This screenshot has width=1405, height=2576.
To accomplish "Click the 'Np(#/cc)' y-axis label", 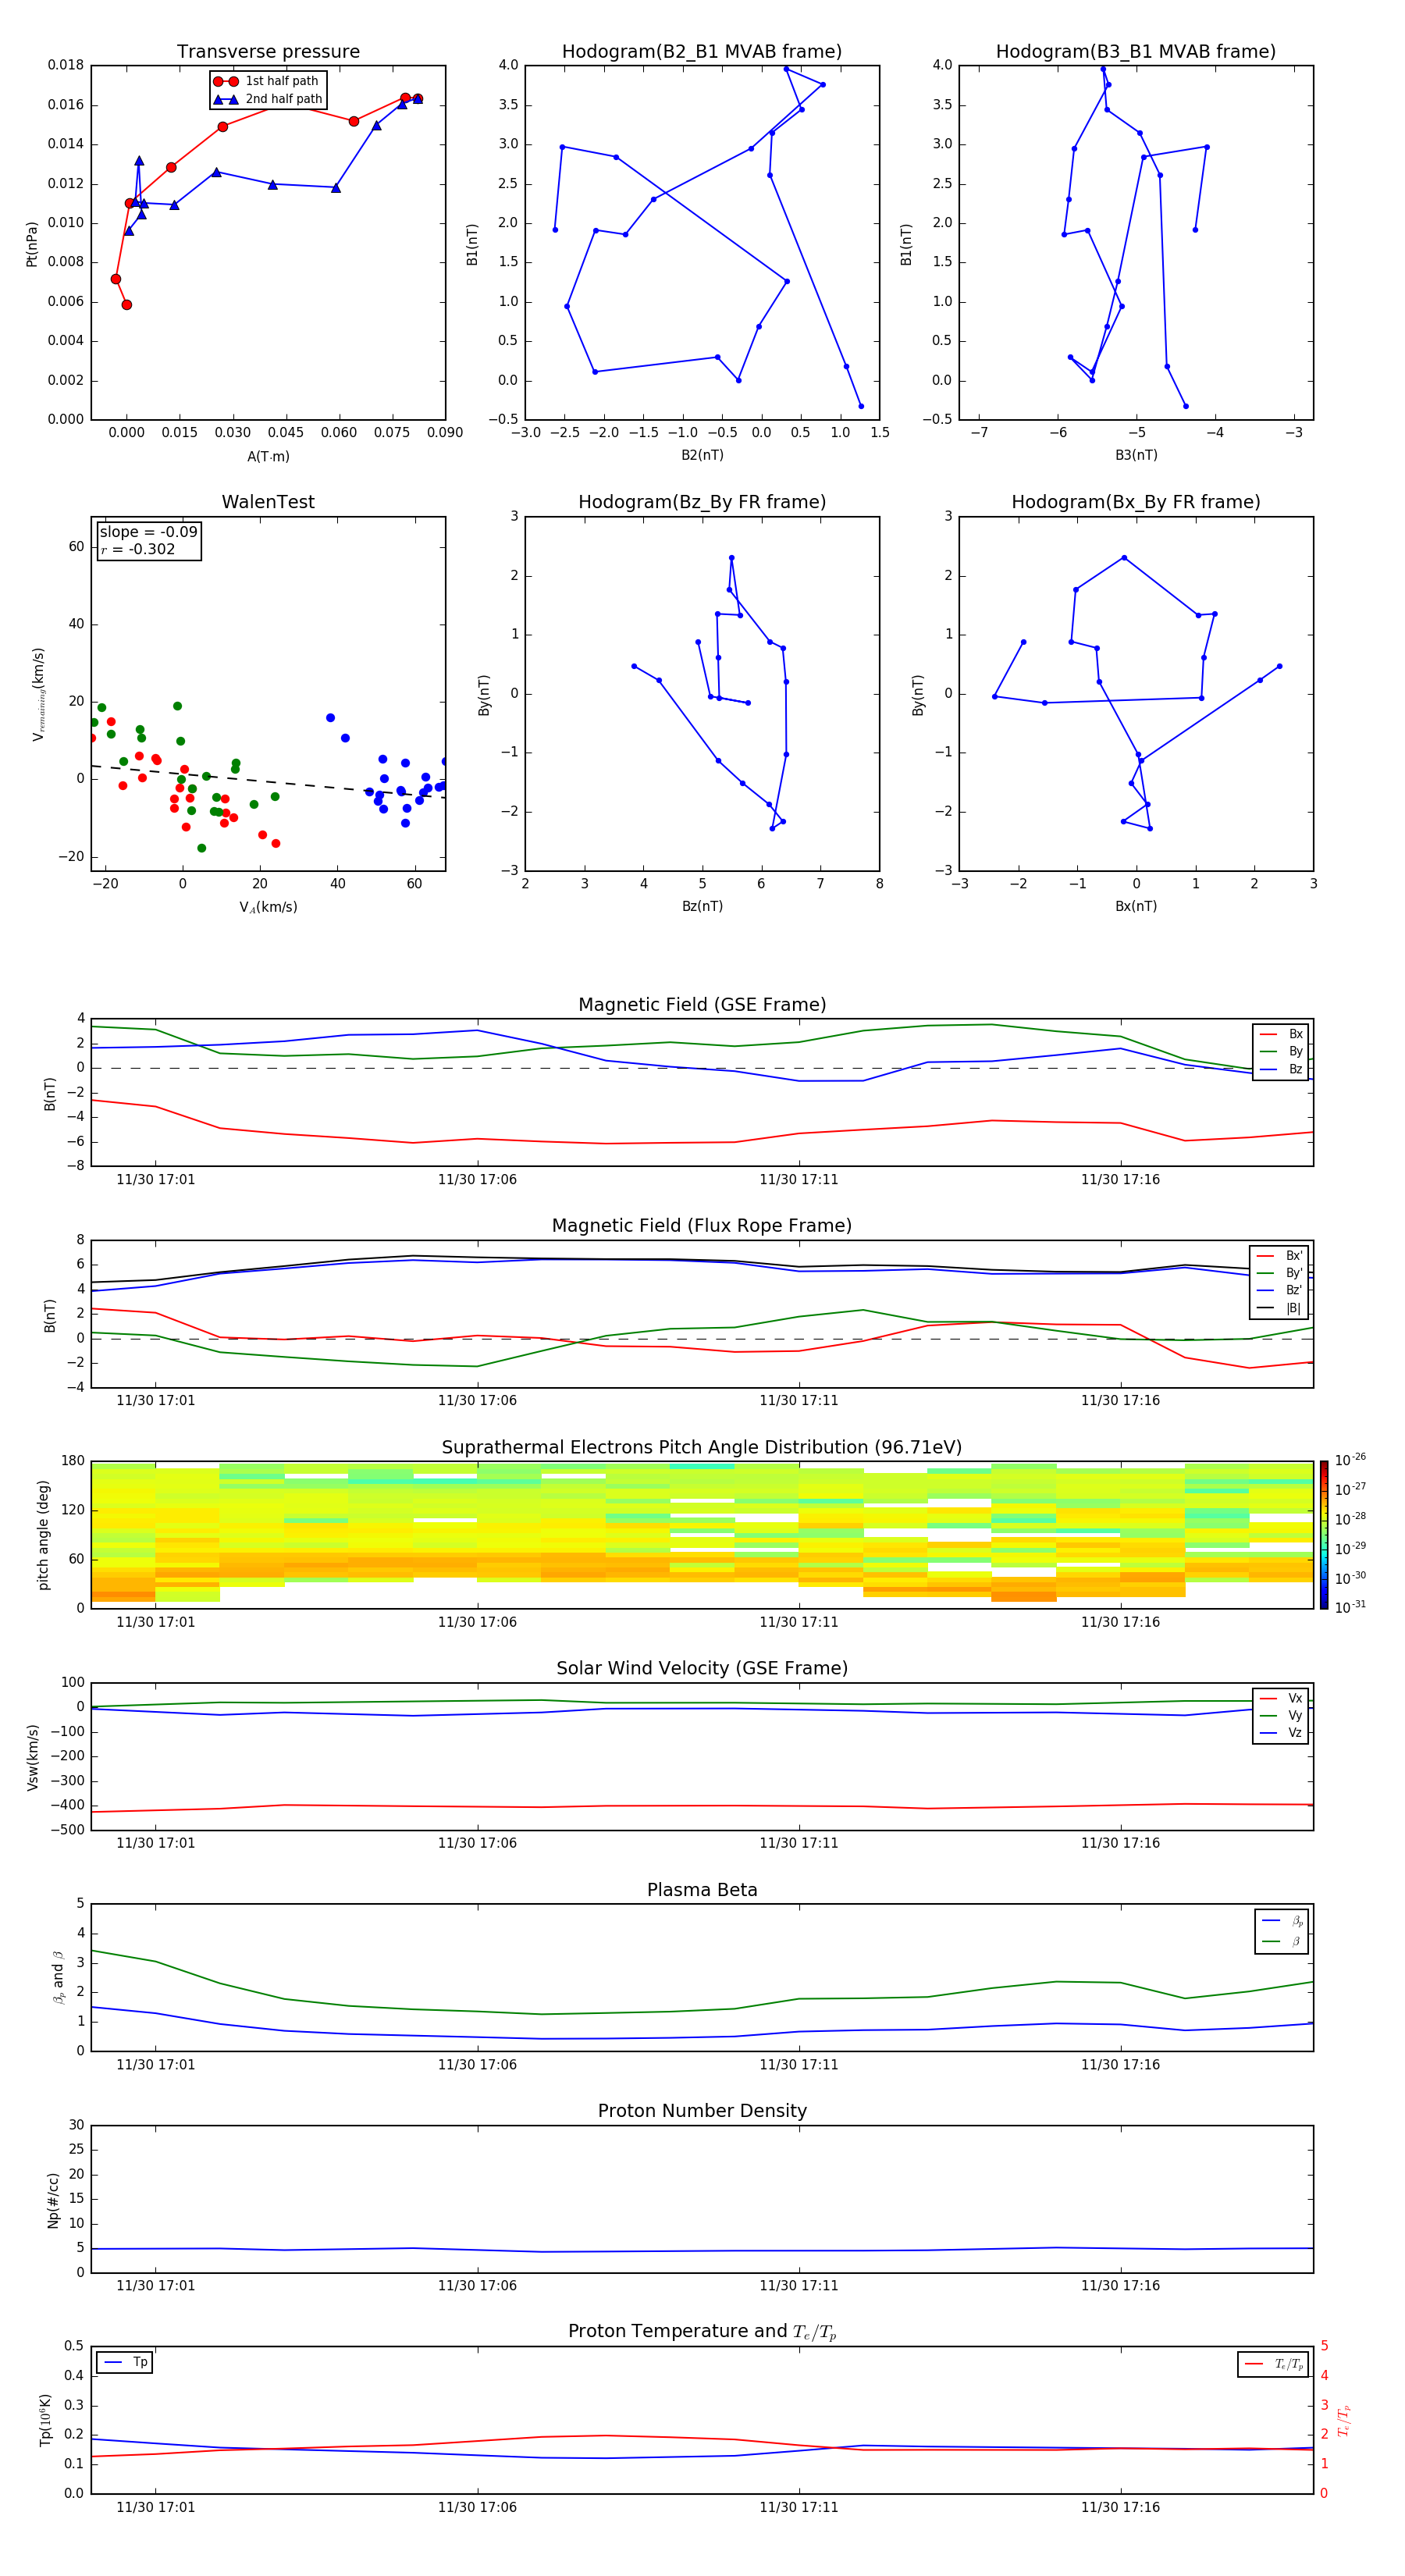I will click(x=53, y=2200).
